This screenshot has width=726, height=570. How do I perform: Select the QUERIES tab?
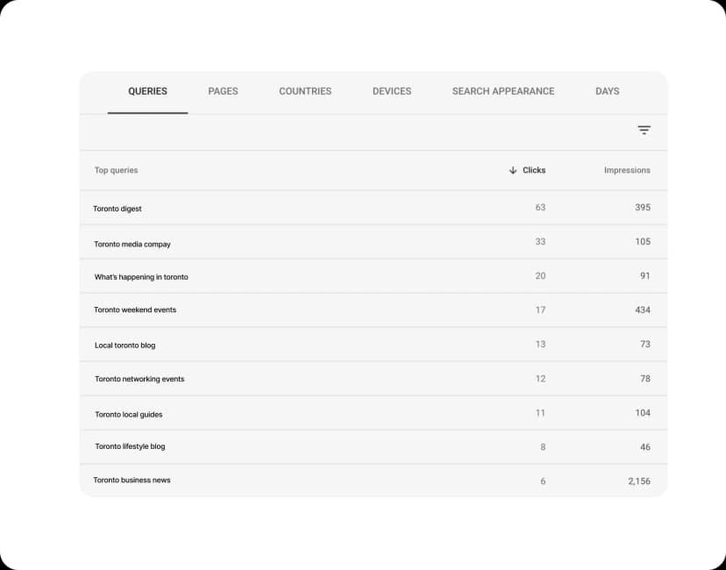tap(147, 91)
